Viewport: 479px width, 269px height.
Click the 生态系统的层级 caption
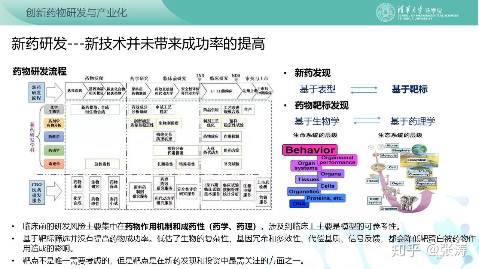point(400,135)
